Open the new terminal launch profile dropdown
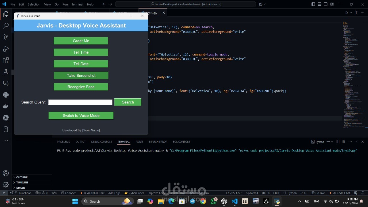Screen dimensions: 368x207 pyautogui.click(x=332, y=142)
